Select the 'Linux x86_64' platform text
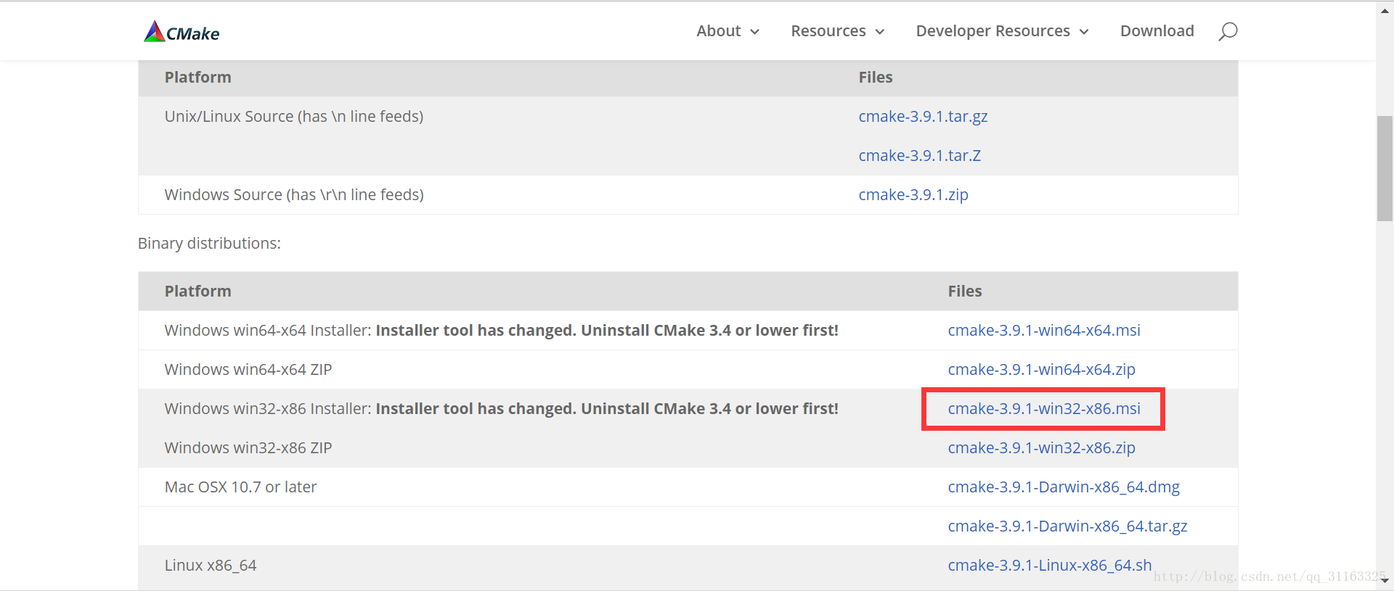 click(211, 566)
